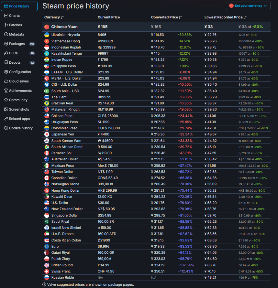
Task: Click the LATAM - U.S. Dollar price $23.99
Action: 103,72
